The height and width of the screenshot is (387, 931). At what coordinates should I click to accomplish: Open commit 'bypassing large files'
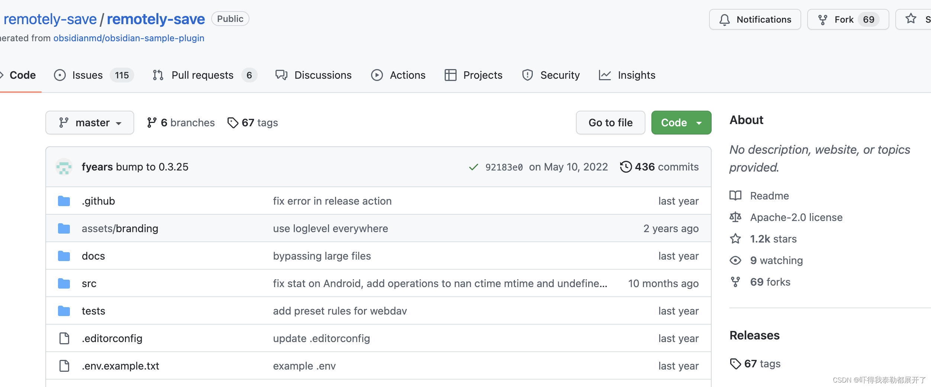(x=322, y=256)
